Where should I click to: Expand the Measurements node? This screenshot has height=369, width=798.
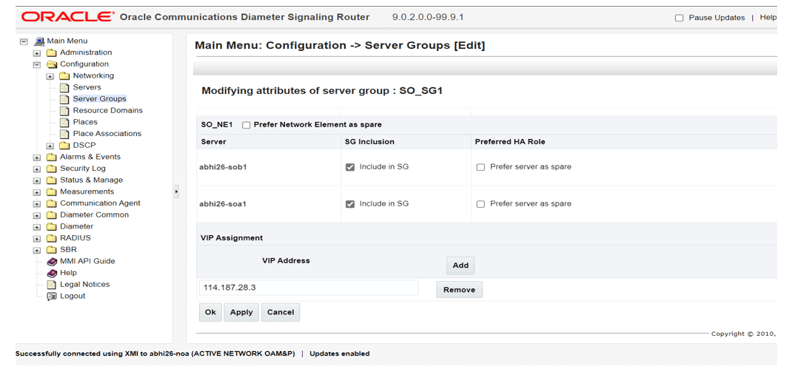(37, 192)
